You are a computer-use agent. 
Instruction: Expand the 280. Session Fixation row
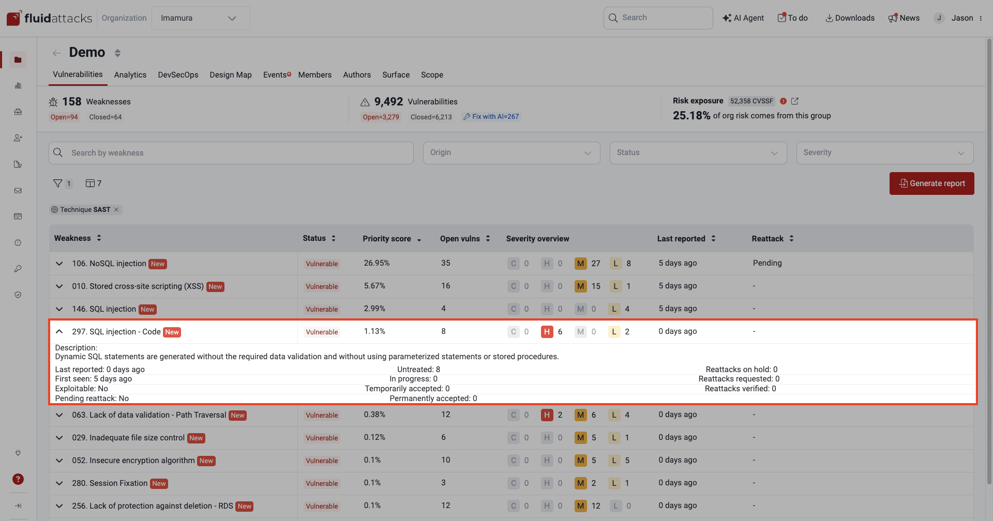pyautogui.click(x=59, y=483)
